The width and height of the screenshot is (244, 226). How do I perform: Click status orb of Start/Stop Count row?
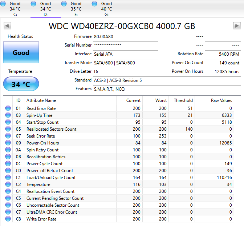coord(8,122)
